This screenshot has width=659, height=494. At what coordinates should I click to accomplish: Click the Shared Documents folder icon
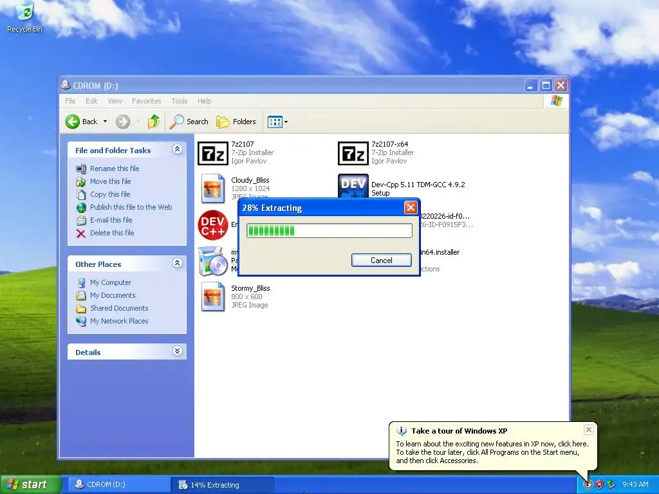pyautogui.click(x=81, y=309)
